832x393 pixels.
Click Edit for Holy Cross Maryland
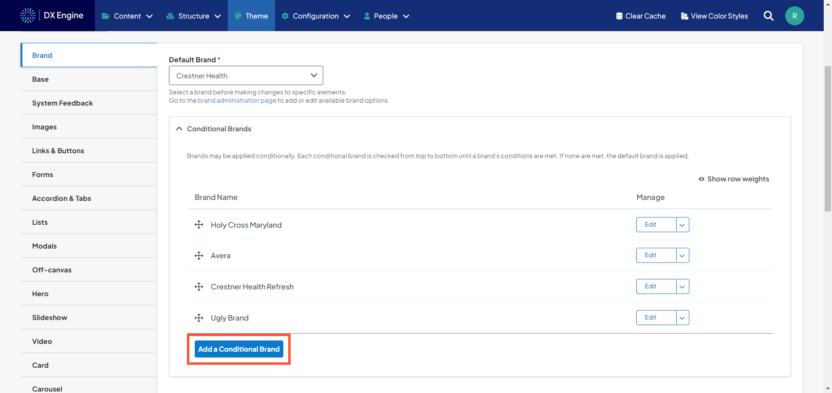pos(656,225)
